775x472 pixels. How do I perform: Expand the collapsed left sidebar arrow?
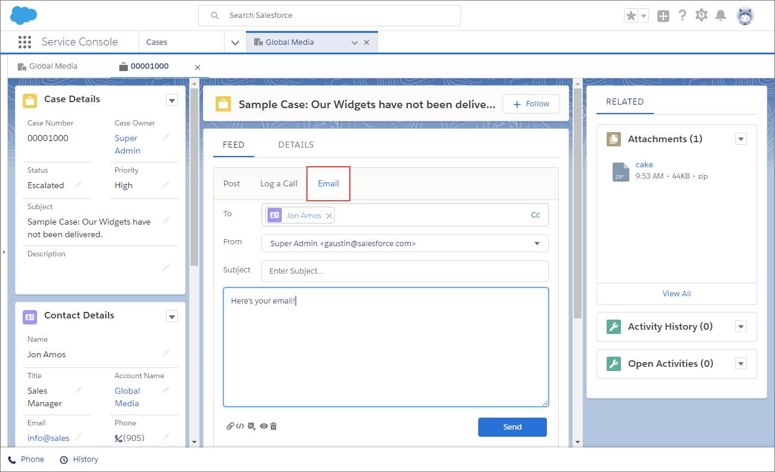[x=4, y=252]
